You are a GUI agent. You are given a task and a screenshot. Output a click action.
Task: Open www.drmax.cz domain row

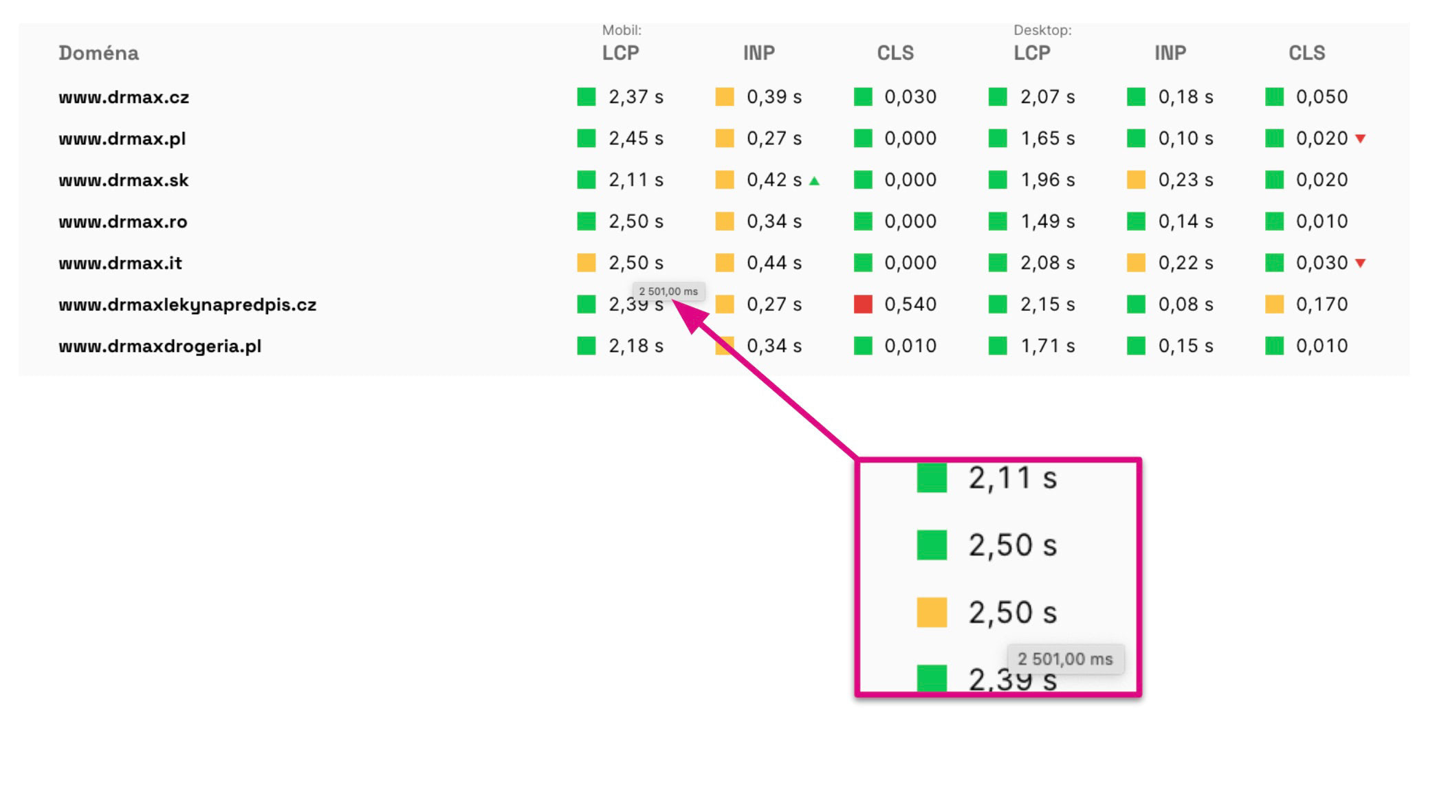(x=124, y=98)
